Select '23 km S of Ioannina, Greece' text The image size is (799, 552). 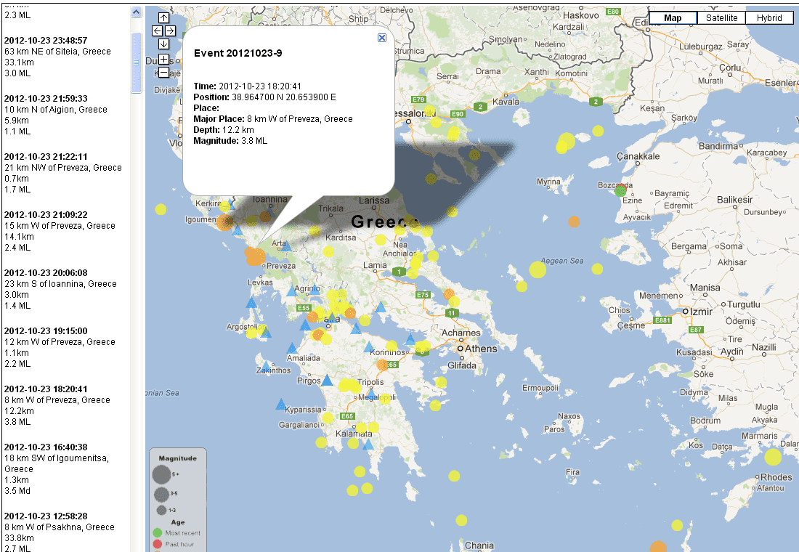tap(60, 284)
